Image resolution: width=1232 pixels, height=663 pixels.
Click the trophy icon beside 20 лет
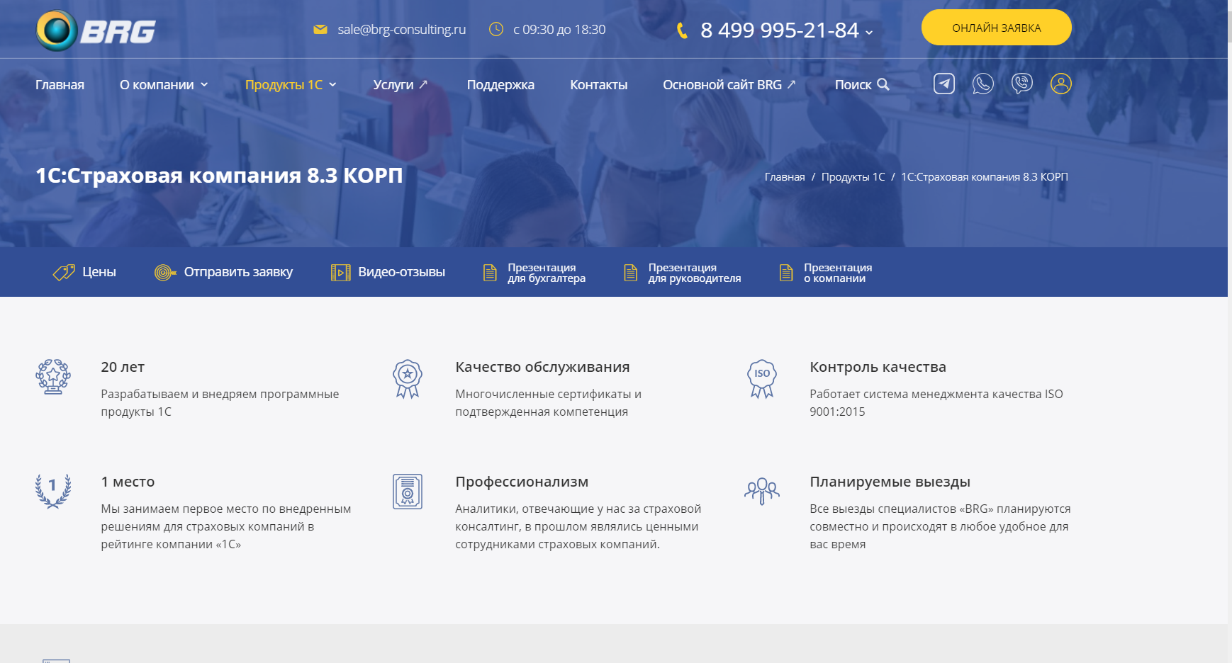point(53,377)
